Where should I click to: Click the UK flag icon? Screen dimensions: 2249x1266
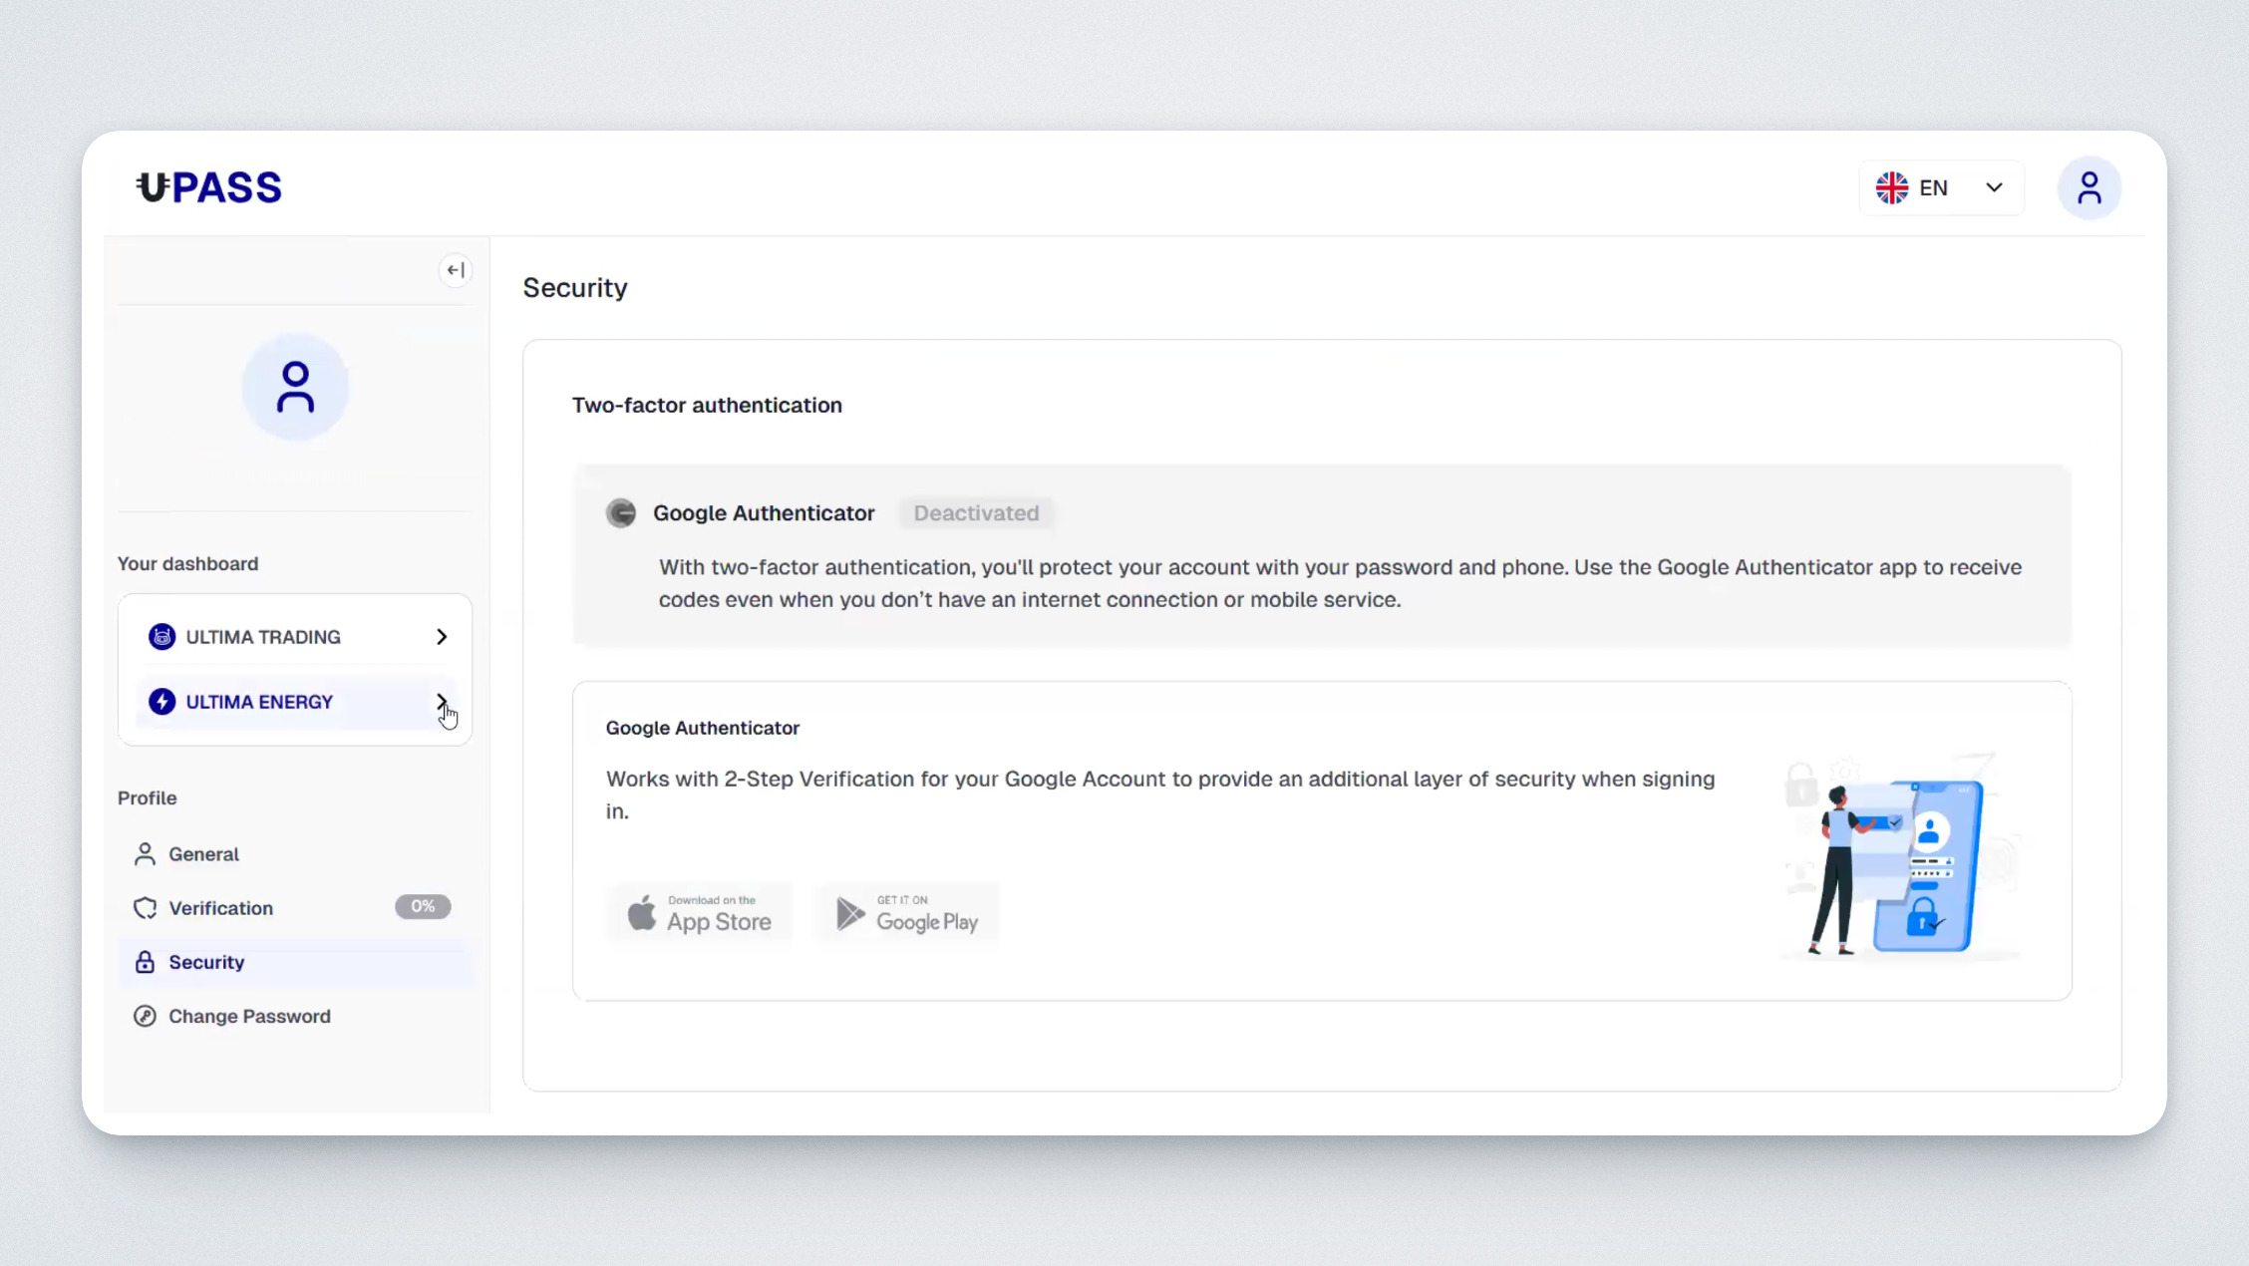1891,187
